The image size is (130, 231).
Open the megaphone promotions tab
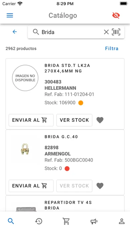pyautogui.click(x=94, y=221)
